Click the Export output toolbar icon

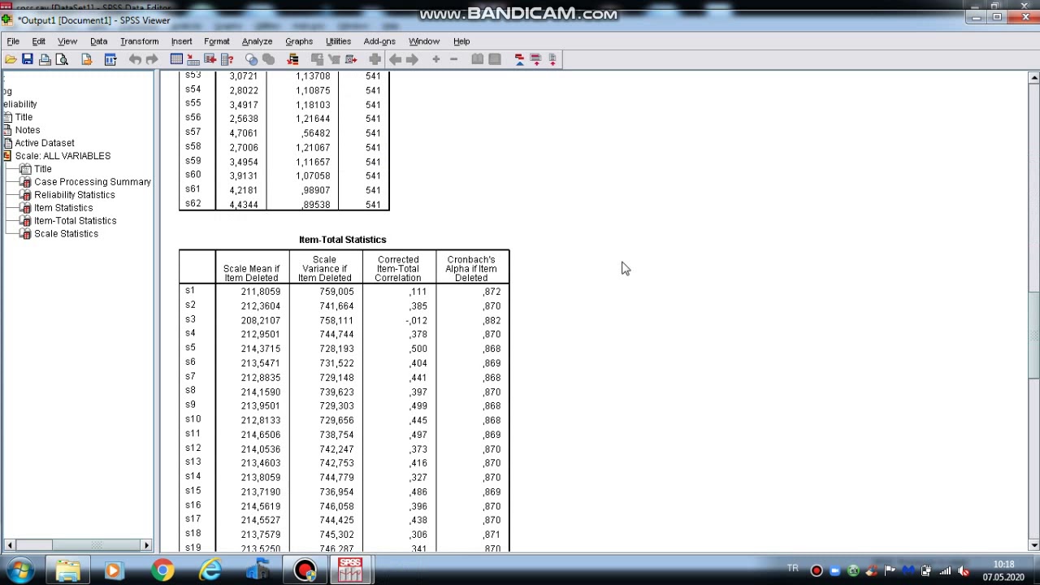click(86, 59)
